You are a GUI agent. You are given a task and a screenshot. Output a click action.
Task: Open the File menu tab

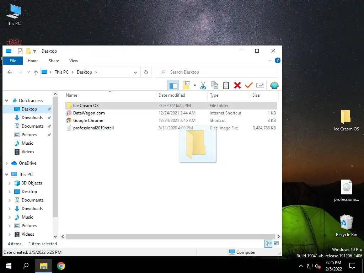point(13,61)
